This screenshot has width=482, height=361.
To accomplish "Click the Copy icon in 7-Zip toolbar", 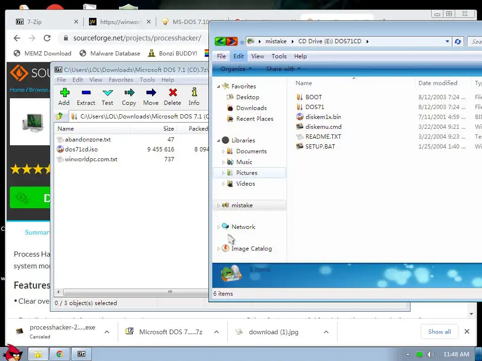I will (x=129, y=97).
